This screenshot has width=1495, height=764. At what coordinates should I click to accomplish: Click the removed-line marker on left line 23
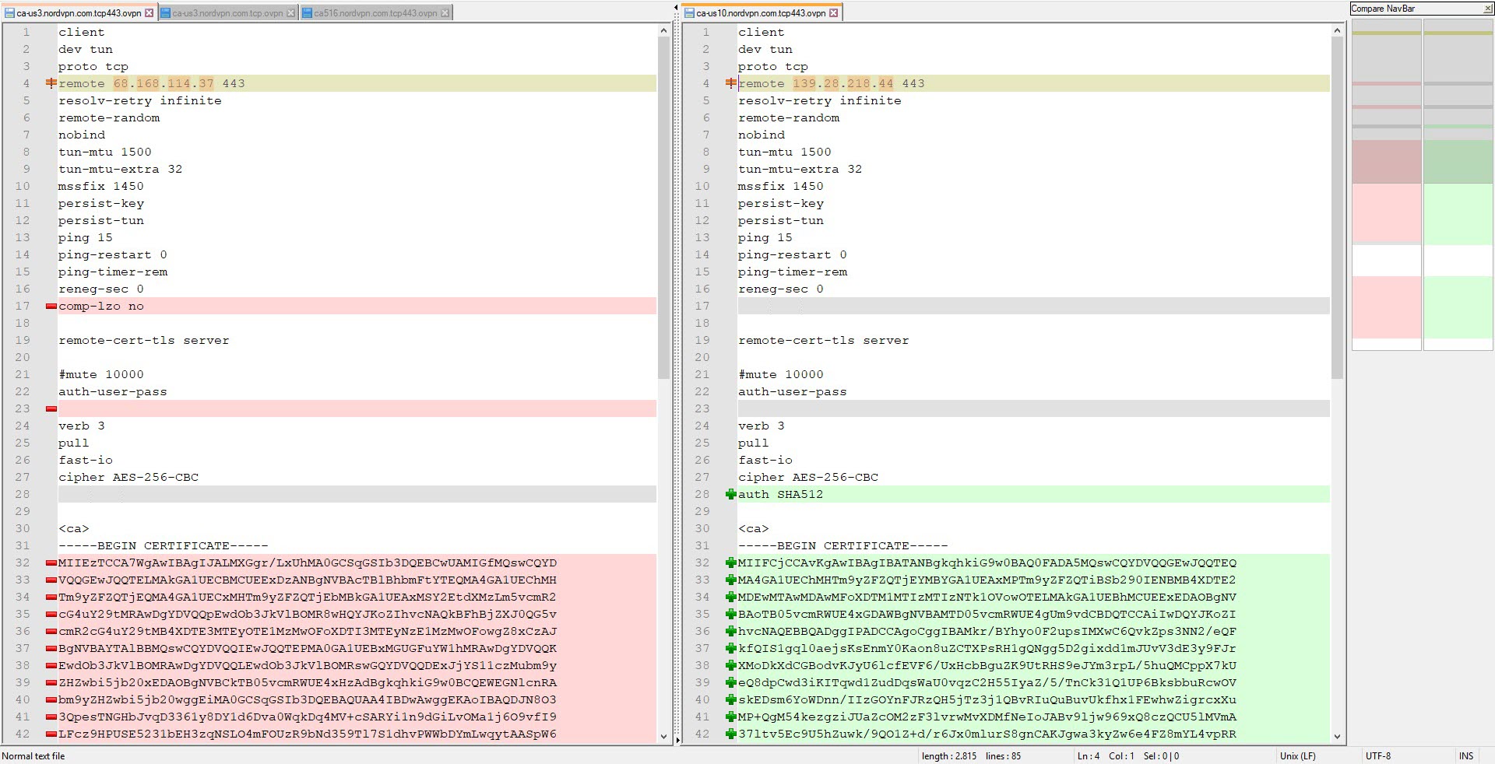tap(51, 409)
